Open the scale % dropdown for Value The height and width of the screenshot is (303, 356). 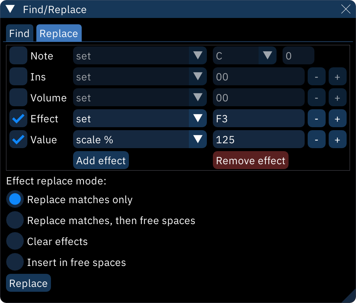click(139, 139)
